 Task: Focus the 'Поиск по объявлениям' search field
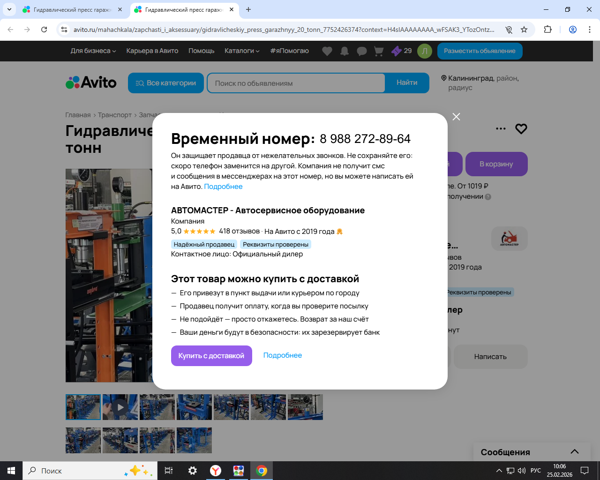pyautogui.click(x=296, y=83)
